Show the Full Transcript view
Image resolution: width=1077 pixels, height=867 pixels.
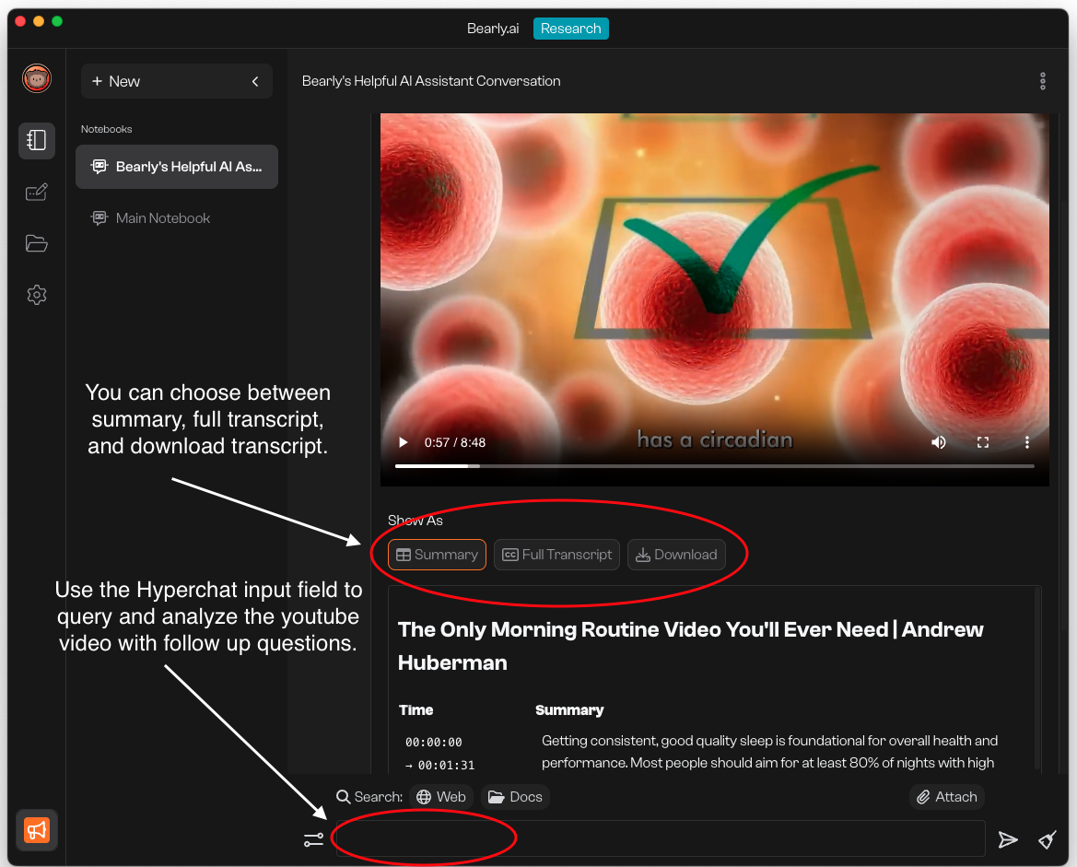(x=556, y=555)
